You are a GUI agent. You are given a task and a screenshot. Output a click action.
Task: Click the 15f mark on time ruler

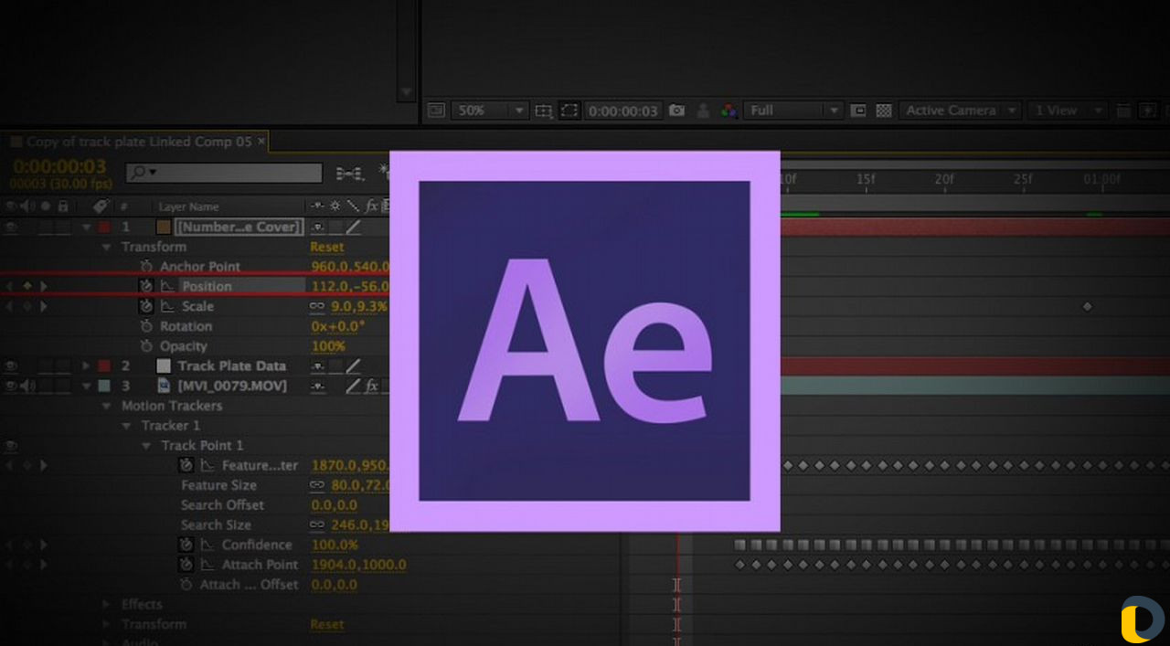[865, 179]
